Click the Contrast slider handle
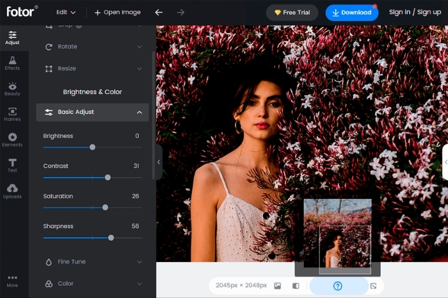The height and width of the screenshot is (298, 448). 108,178
